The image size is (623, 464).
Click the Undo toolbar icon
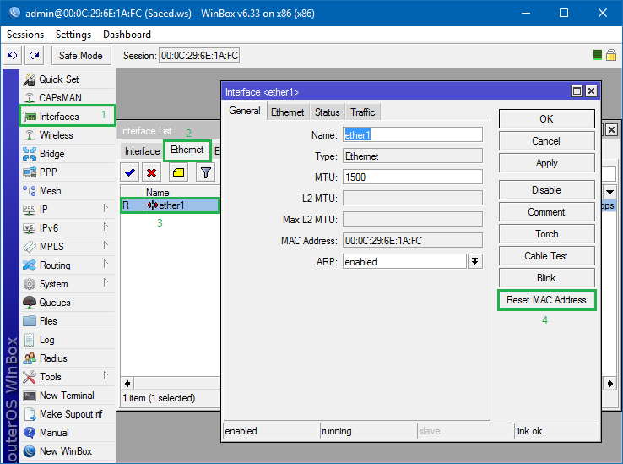13,55
